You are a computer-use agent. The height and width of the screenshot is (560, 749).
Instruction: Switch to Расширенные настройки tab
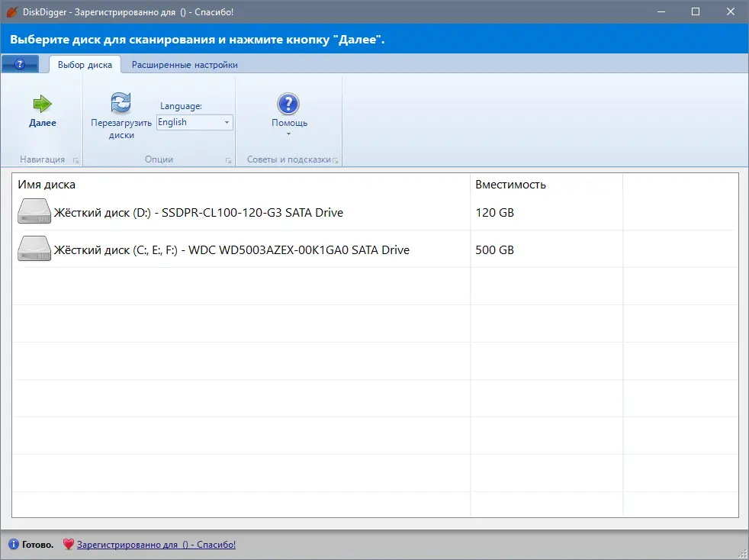[185, 65]
